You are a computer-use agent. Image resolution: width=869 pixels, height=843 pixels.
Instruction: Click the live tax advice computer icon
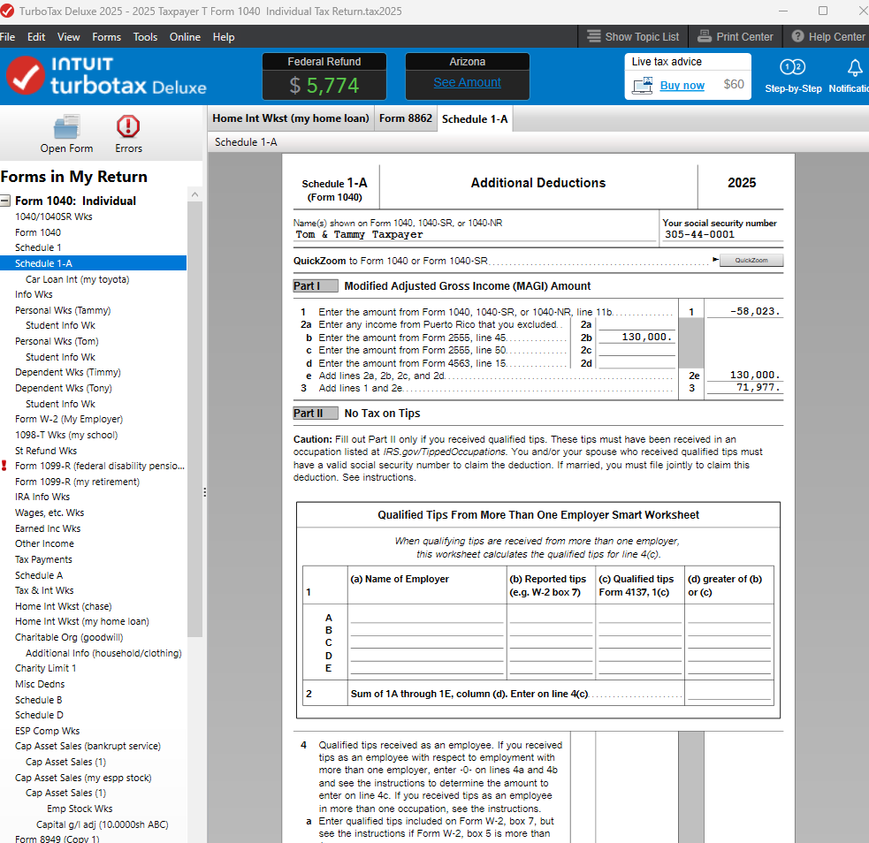click(x=643, y=86)
